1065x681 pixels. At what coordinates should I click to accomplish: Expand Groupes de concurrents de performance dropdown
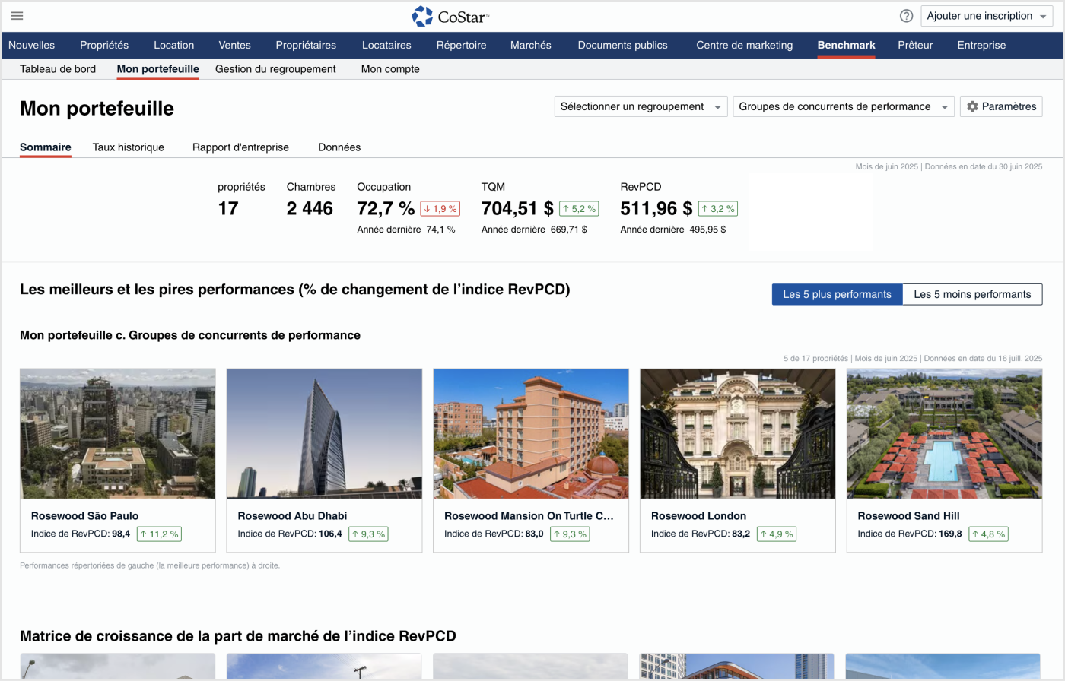843,106
